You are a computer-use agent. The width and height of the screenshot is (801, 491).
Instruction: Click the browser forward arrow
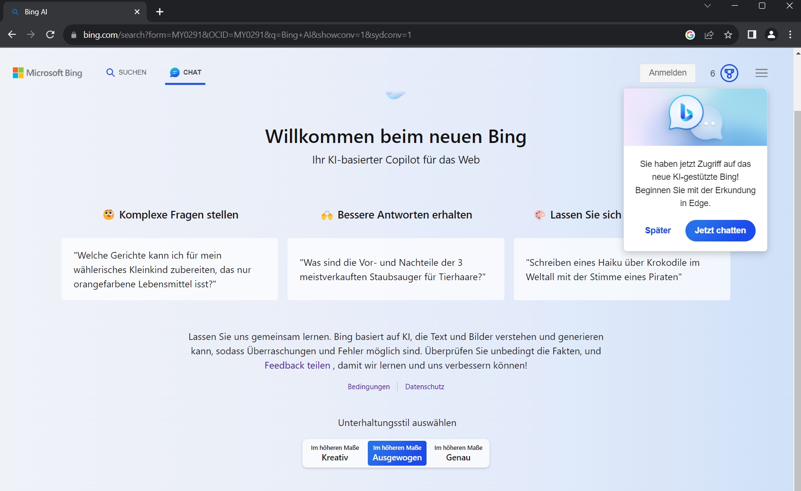click(x=31, y=34)
